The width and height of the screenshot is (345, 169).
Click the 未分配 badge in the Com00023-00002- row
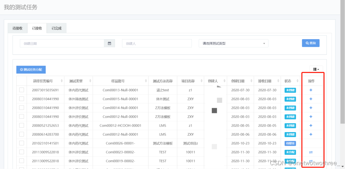tap(290, 152)
